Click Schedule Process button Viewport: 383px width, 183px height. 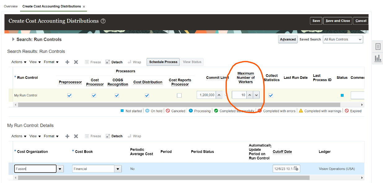point(163,62)
